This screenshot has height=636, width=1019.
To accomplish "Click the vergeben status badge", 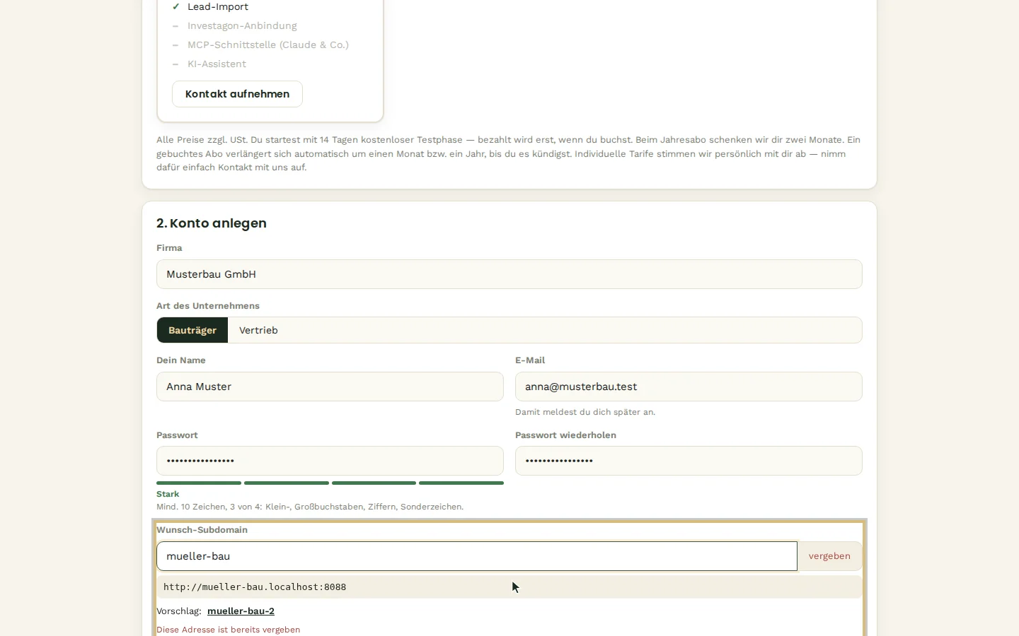I will tap(829, 556).
